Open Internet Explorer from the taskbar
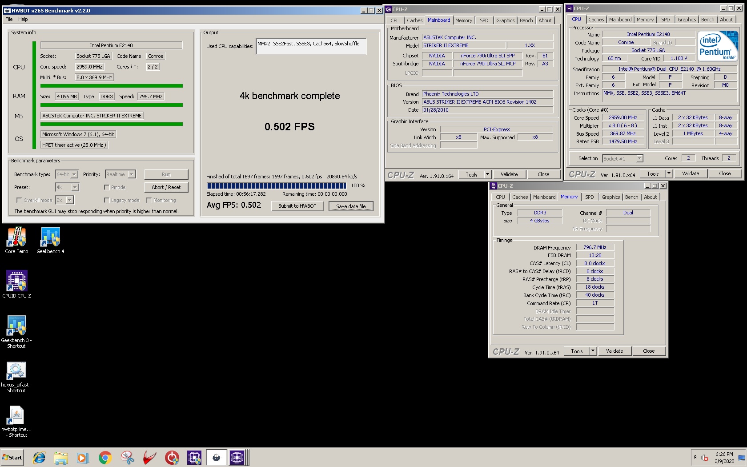This screenshot has height=467, width=747. pyautogui.click(x=39, y=458)
